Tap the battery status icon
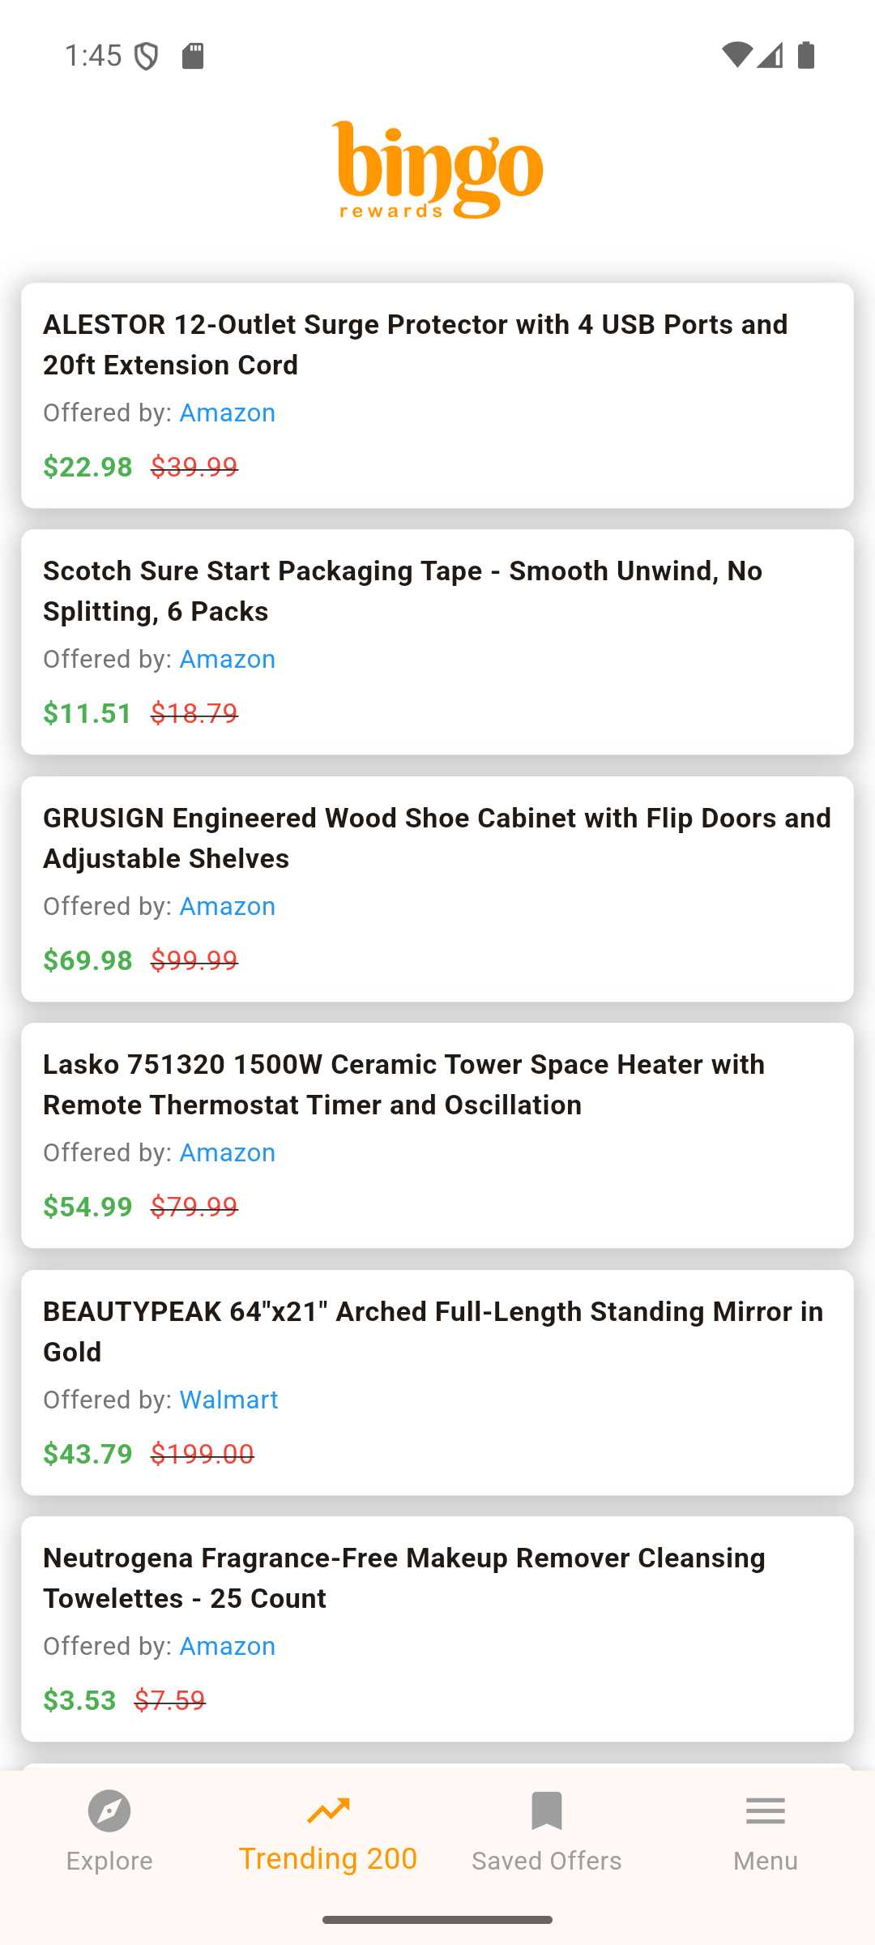875x1945 pixels. pos(806,55)
